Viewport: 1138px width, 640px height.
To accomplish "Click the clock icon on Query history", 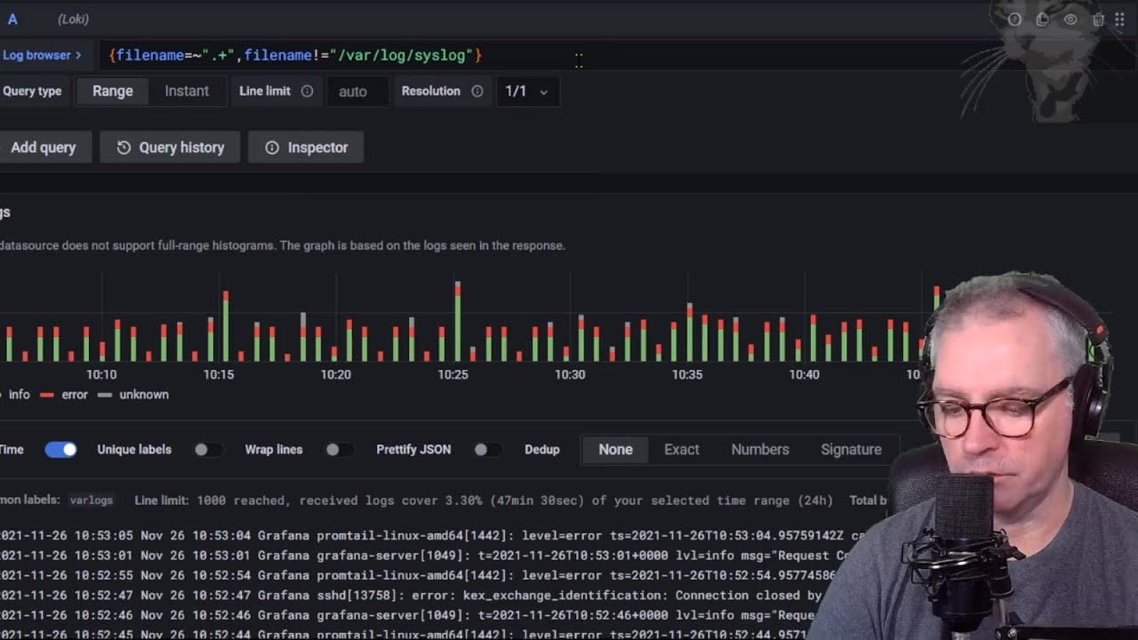I will [124, 148].
